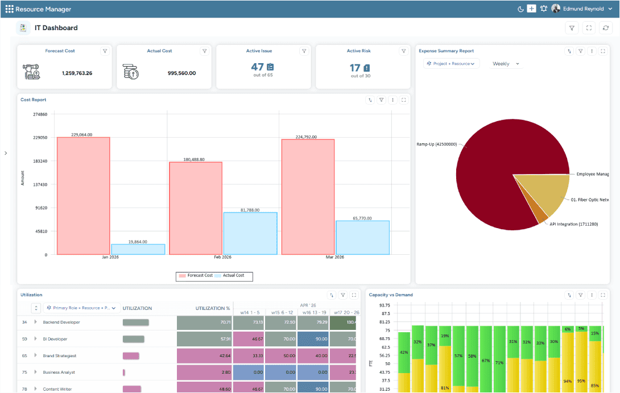Click the 1,259,763.26 forecast cost value
620x393 pixels.
pos(77,73)
